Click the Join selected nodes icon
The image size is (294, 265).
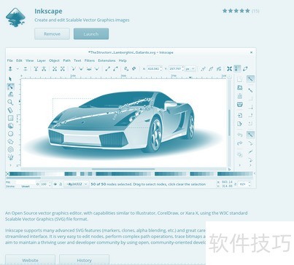click(36, 69)
